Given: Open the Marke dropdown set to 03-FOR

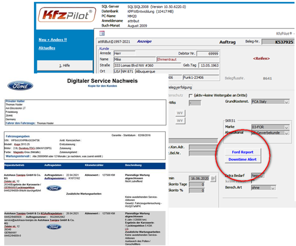Looking at the screenshot, I should click(x=286, y=127).
